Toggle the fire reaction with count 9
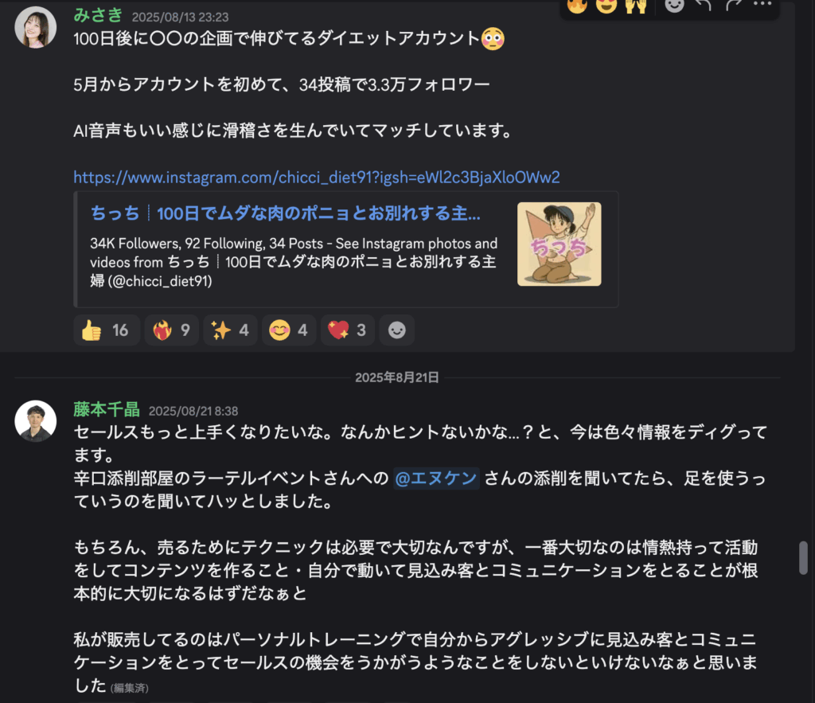The width and height of the screenshot is (815, 703). tap(172, 330)
